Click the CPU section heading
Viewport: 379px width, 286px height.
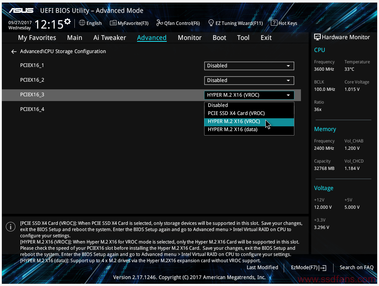click(x=320, y=50)
